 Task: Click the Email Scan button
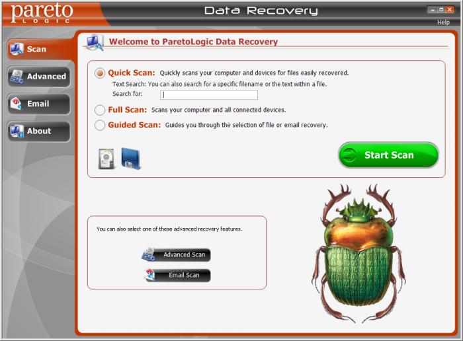(177, 275)
